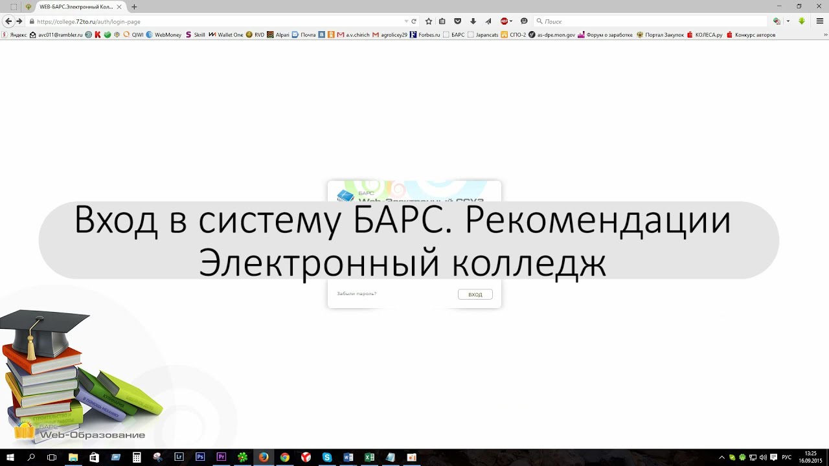829x466 pixels.
Task: Go back with the browser back arrow
Action: (x=8, y=21)
